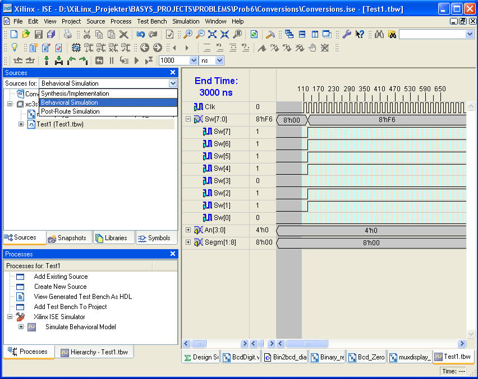Expand the Simulate Behavioral Model node
This screenshot has width=478, height=379.
21,327
